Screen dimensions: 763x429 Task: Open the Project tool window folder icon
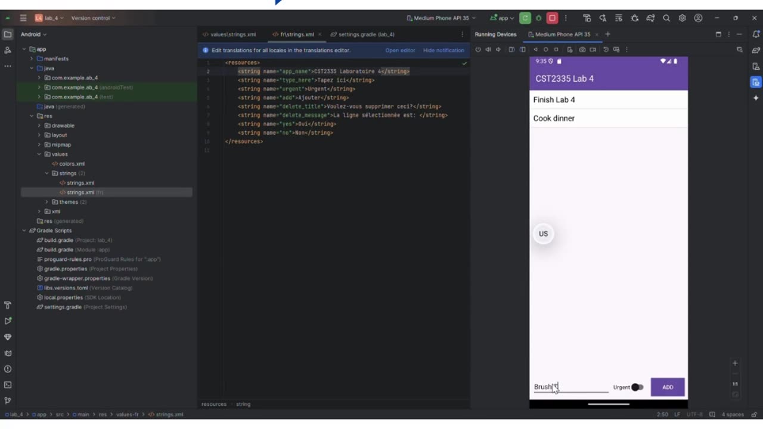click(8, 35)
